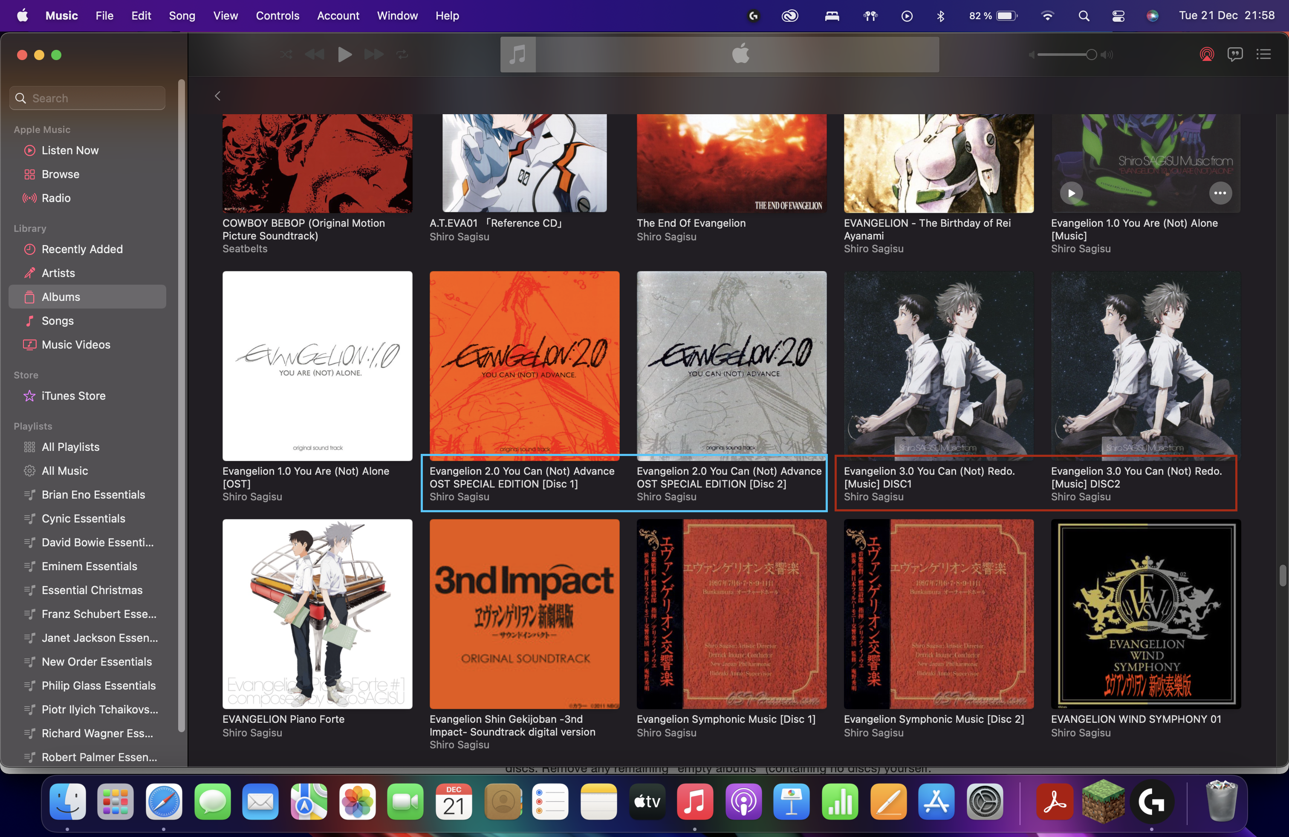Open iTunes Store from the sidebar

[74, 396]
